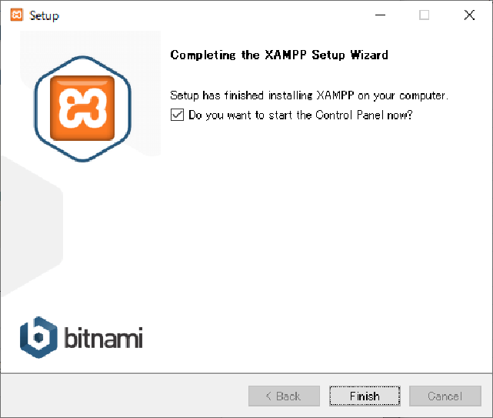The width and height of the screenshot is (493, 418).
Task: Click the greyed-out maximize button
Action: coord(424,15)
